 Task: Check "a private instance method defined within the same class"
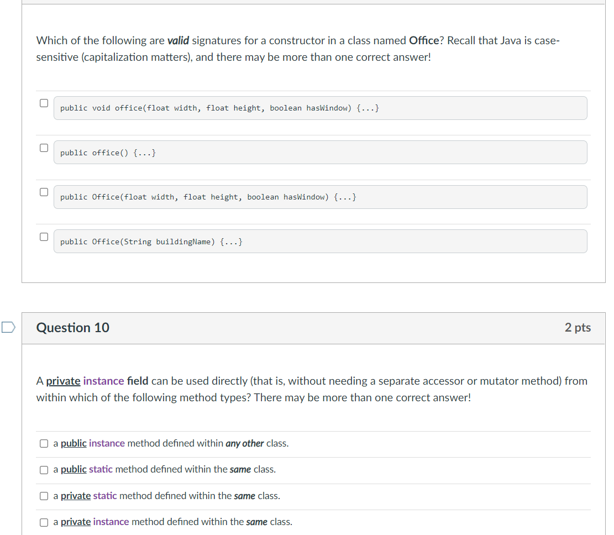point(44,522)
